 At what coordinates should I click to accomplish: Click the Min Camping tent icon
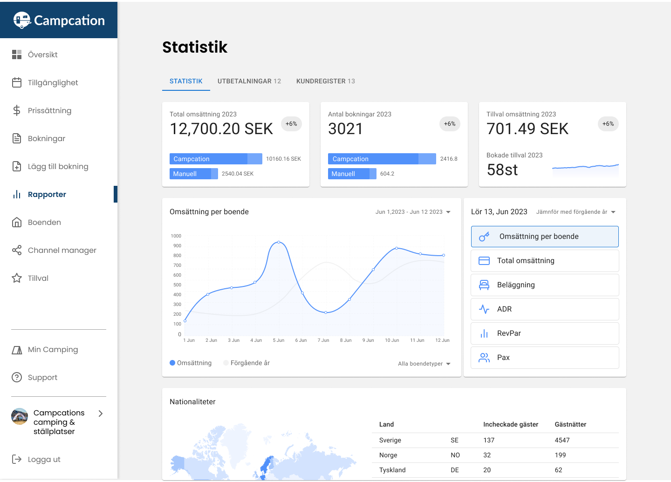tap(17, 350)
